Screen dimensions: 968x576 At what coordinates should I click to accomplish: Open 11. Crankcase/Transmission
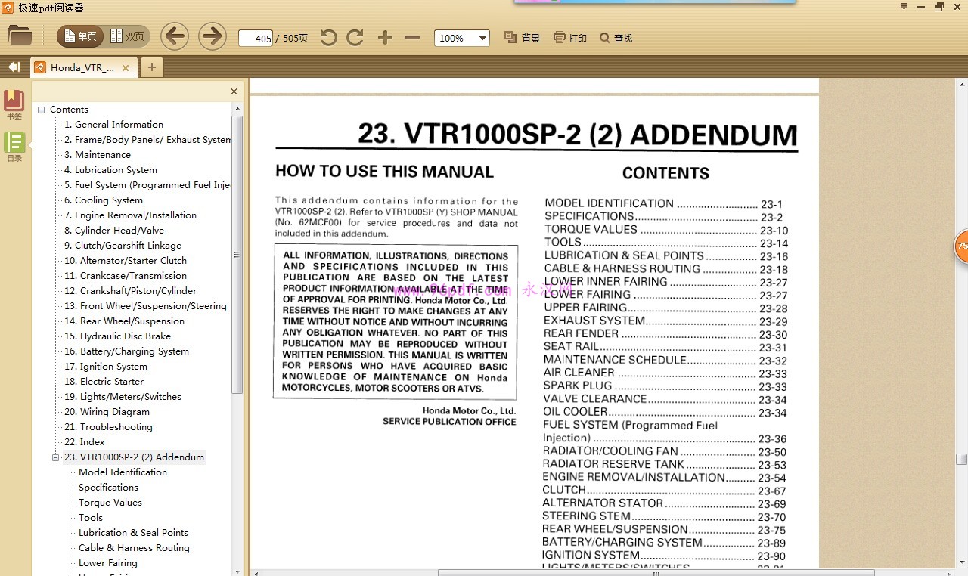pos(126,276)
